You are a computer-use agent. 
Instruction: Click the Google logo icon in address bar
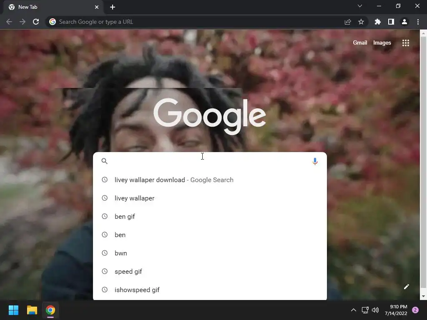[53, 22]
